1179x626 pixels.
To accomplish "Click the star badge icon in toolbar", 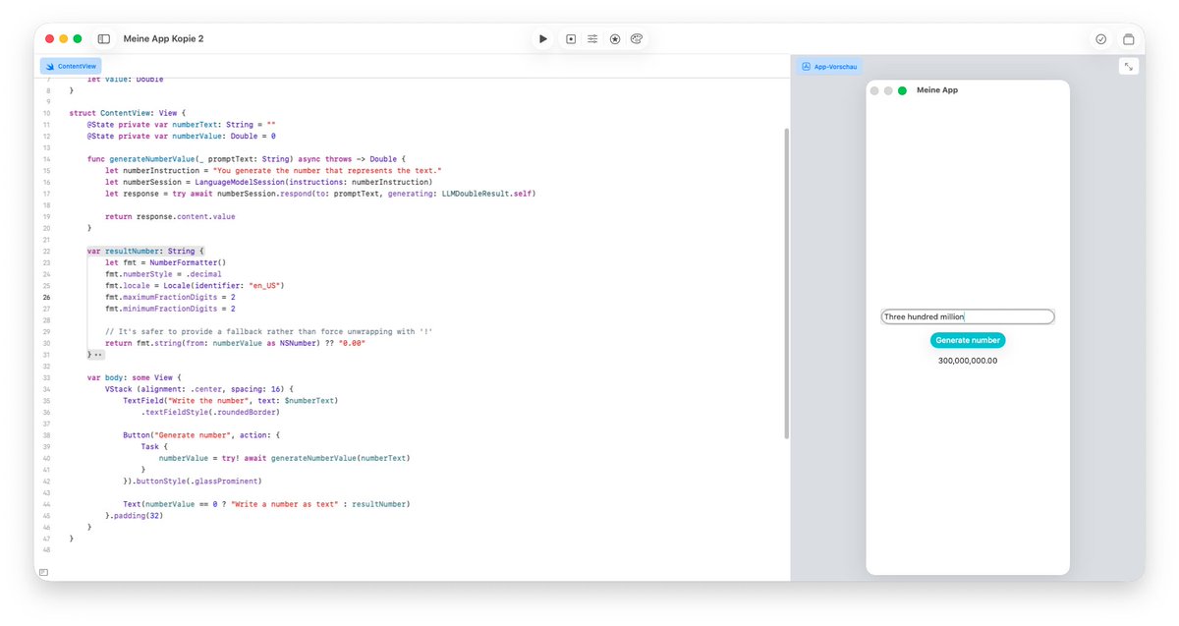I will 615,39.
